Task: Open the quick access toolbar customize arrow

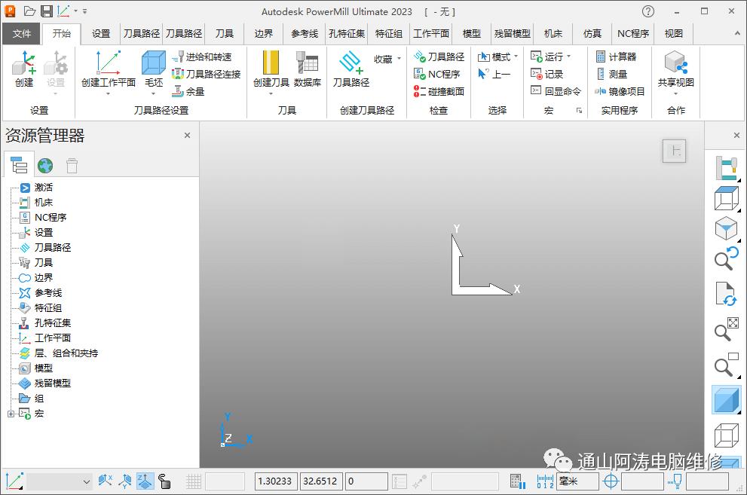Action: click(x=84, y=11)
